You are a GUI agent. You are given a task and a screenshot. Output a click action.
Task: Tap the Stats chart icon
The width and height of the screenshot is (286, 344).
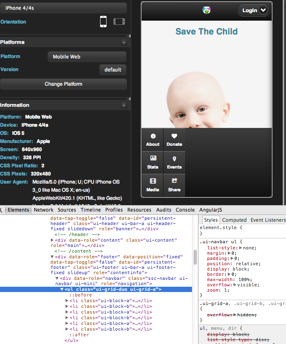click(x=153, y=158)
